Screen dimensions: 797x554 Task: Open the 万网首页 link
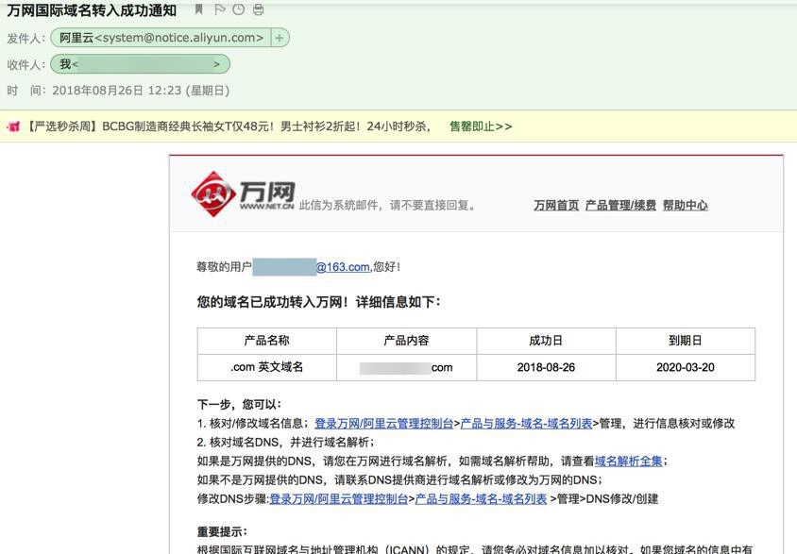(x=556, y=205)
